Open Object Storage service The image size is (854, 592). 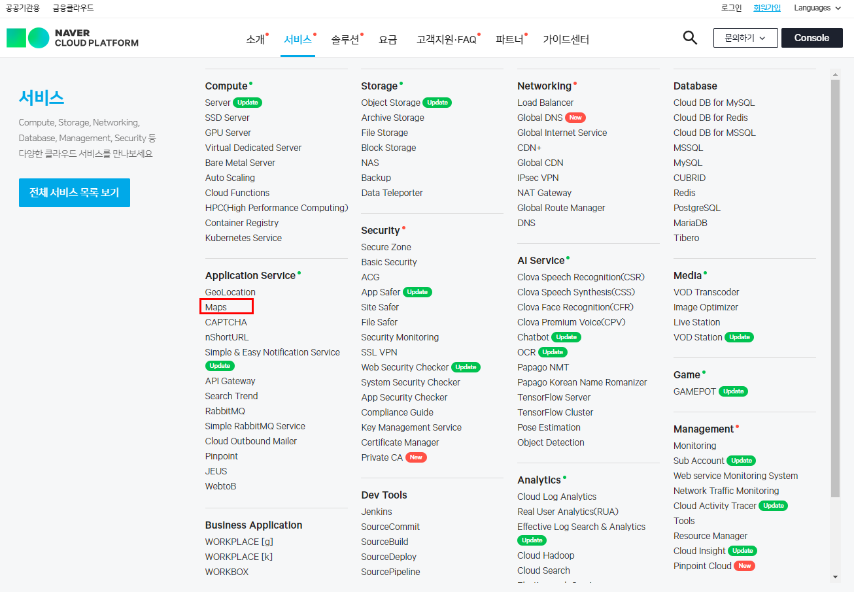pyautogui.click(x=390, y=103)
